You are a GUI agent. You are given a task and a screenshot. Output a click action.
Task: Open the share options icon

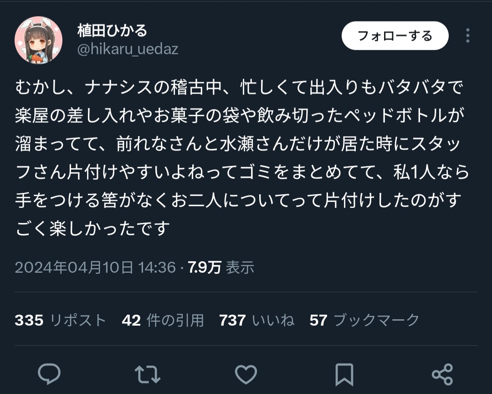tap(442, 374)
